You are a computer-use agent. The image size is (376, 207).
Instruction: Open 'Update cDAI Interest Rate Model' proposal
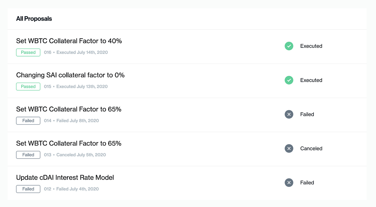[65, 178]
